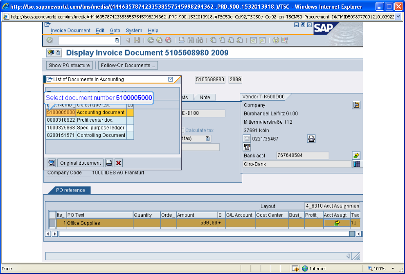Click the Object type text column header

[x=101, y=106]
